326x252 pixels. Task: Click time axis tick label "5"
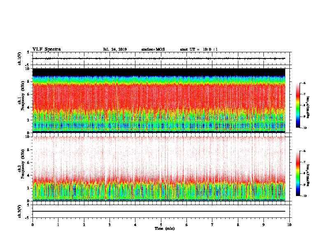pyautogui.click(x=161, y=225)
